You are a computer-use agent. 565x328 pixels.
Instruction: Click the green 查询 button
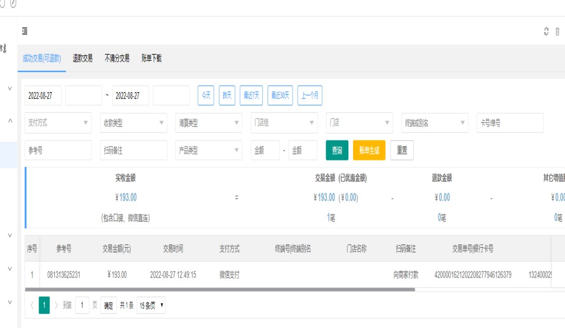tap(337, 151)
